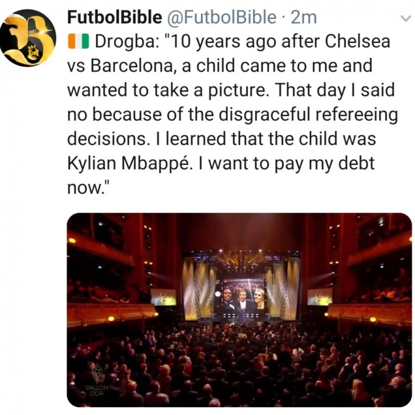Click the left side projection screen in photo

pyautogui.click(x=163, y=297)
